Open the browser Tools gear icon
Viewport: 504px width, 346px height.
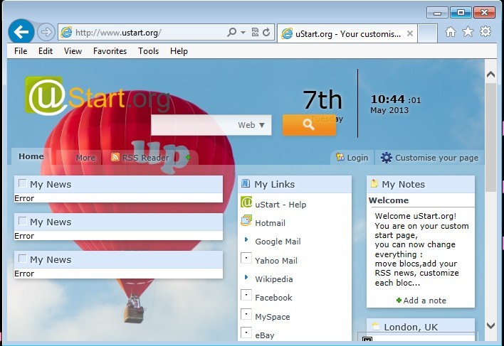click(485, 31)
